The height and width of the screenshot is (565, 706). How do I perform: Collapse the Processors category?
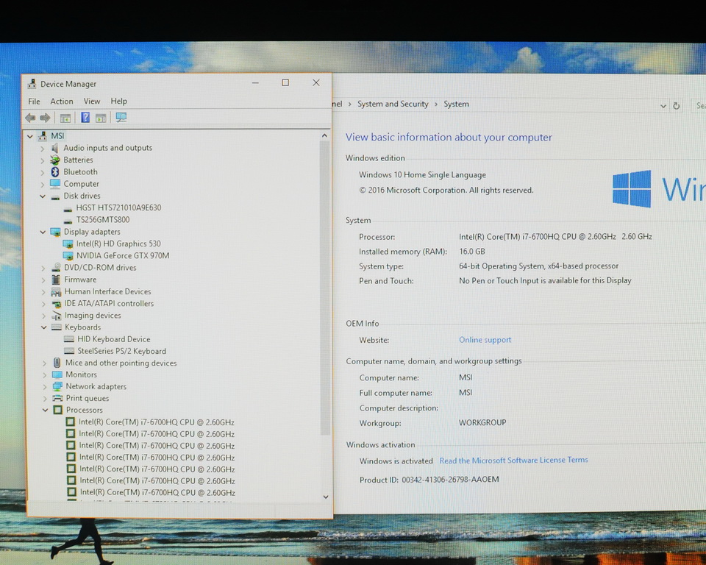pyautogui.click(x=45, y=410)
